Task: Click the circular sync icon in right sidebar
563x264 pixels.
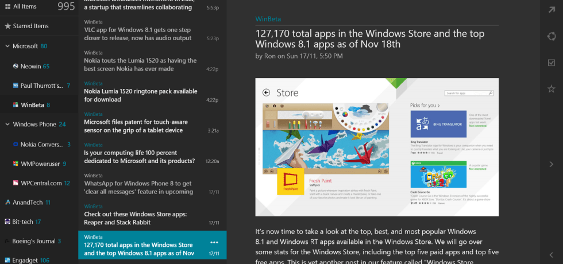Action: point(552,37)
